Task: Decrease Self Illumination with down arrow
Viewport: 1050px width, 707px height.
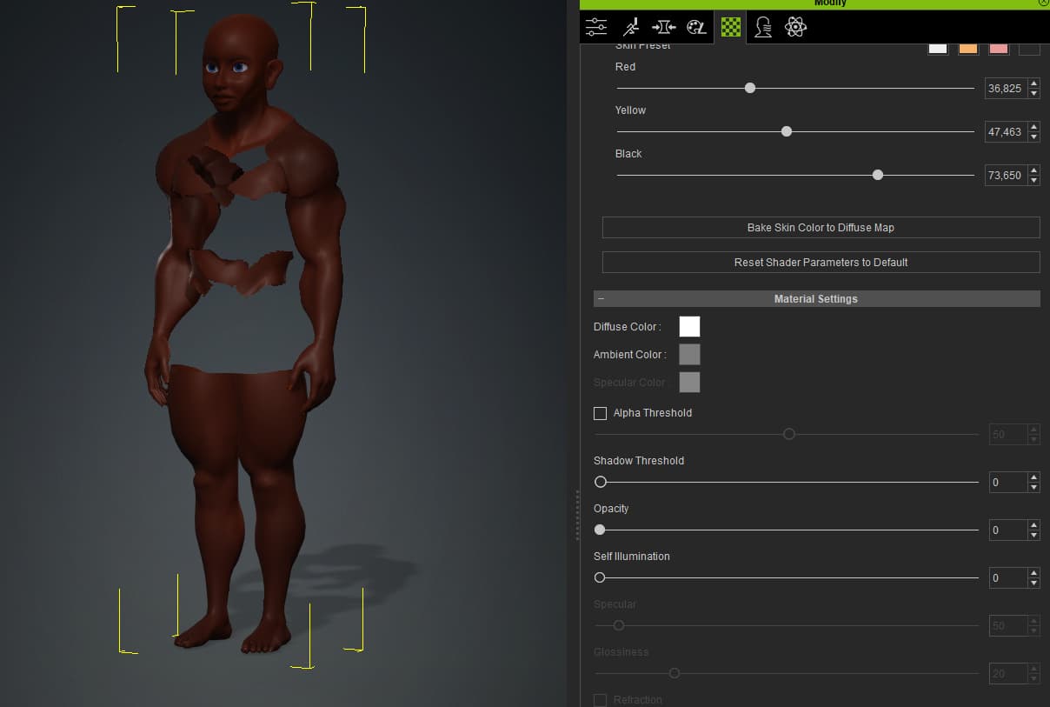Action: [1033, 583]
